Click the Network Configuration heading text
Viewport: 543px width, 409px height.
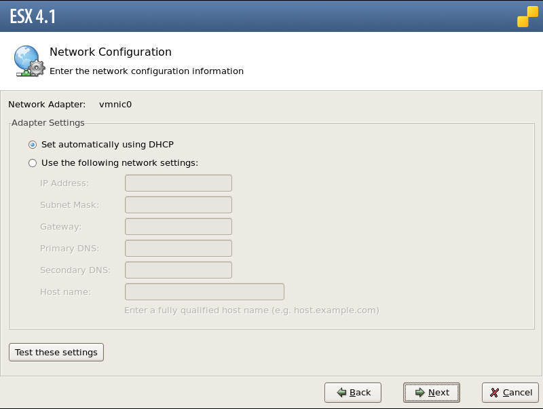pos(111,52)
